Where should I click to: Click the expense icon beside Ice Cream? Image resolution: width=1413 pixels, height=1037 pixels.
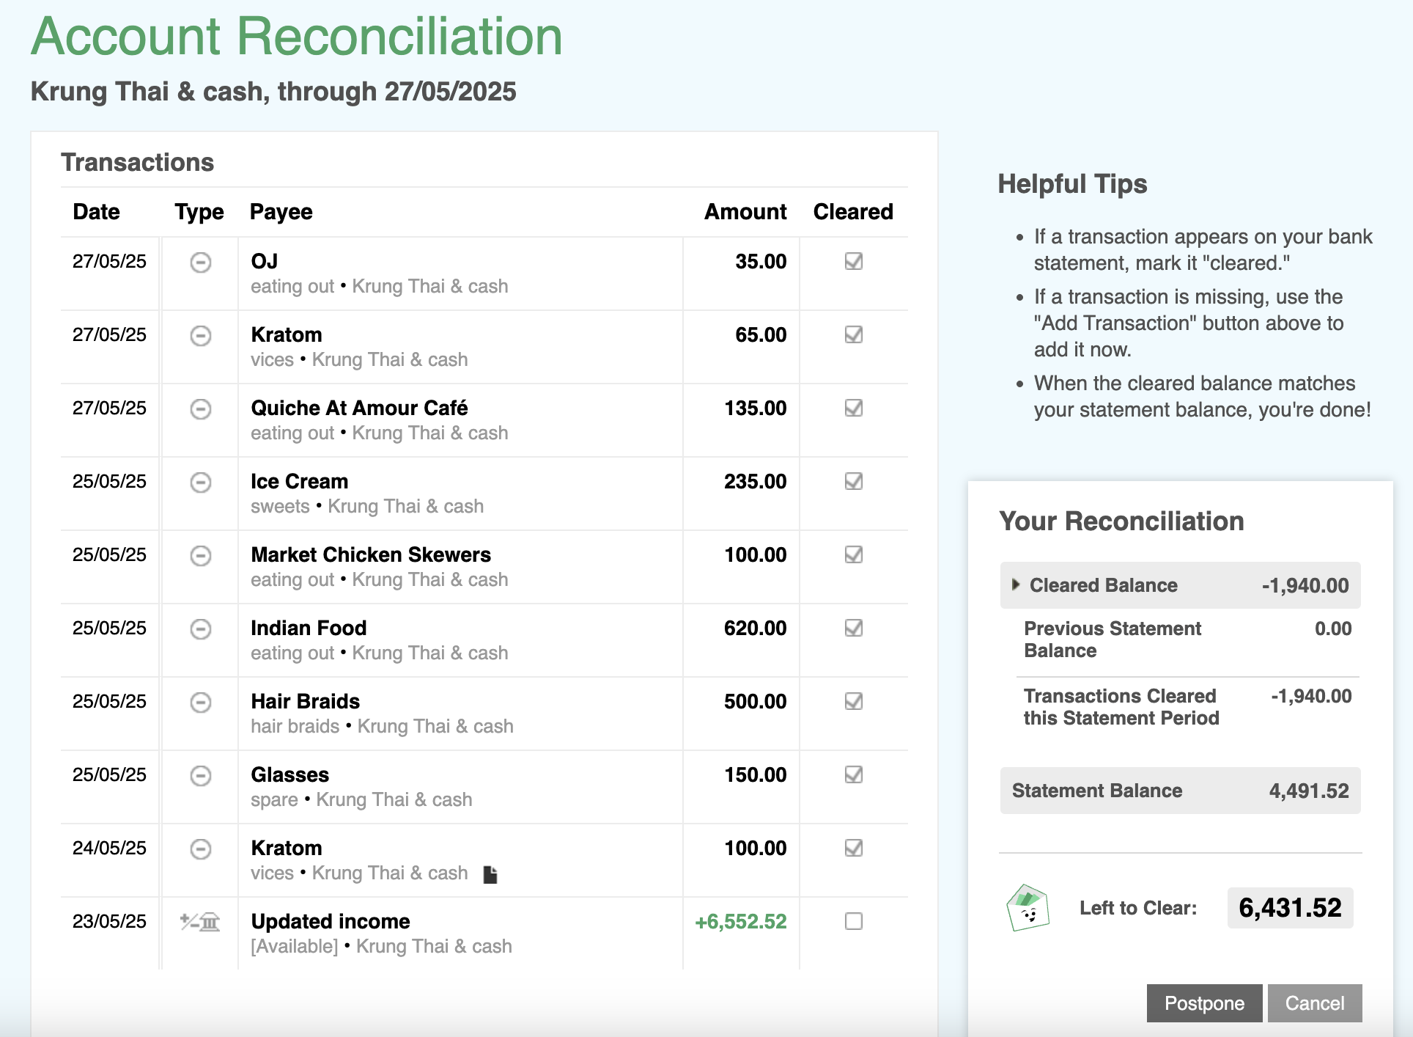pyautogui.click(x=200, y=482)
